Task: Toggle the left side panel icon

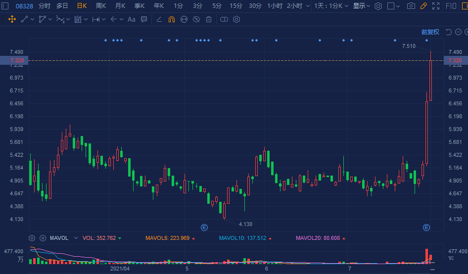Action: [x=5, y=5]
